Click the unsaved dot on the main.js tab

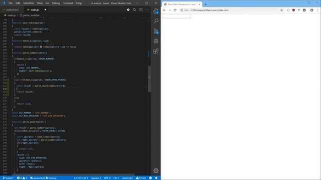tap(45, 9)
